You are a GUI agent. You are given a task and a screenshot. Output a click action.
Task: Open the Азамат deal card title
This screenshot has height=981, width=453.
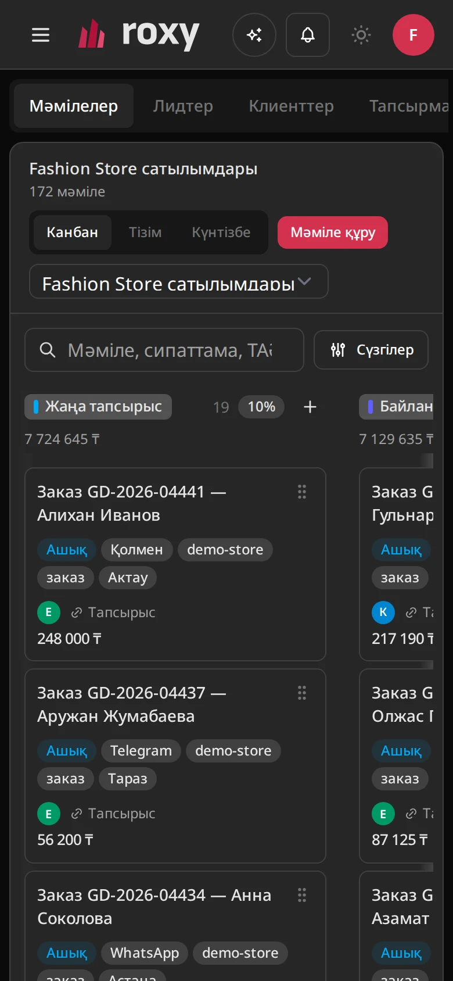[x=402, y=907]
